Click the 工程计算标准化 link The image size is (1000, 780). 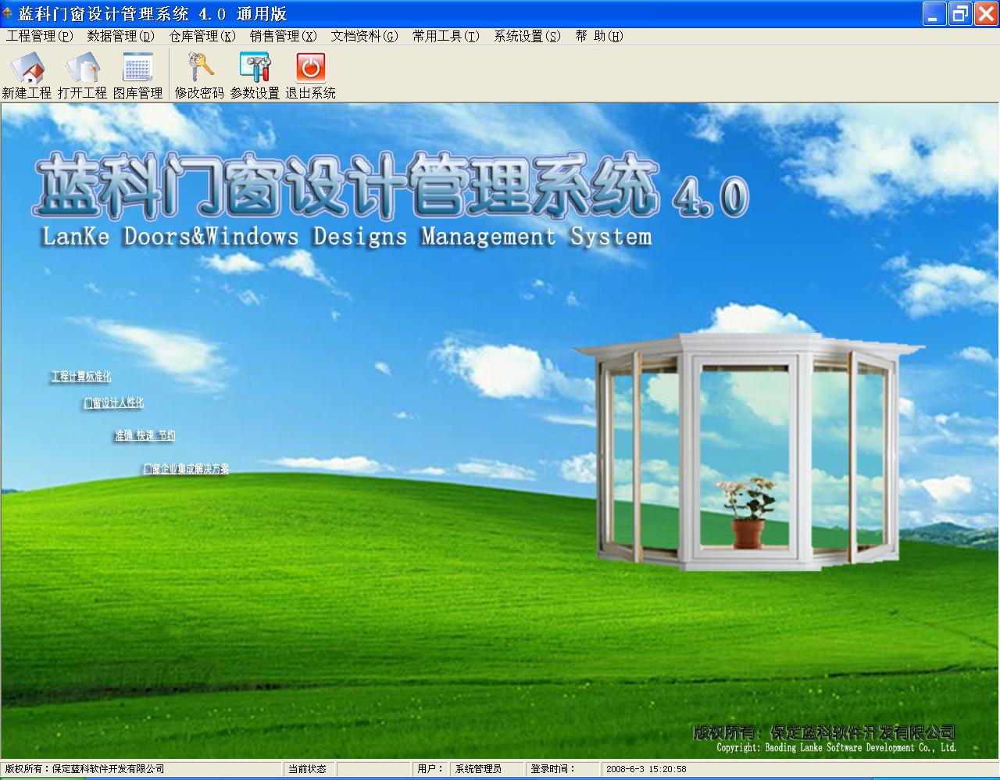click(81, 377)
